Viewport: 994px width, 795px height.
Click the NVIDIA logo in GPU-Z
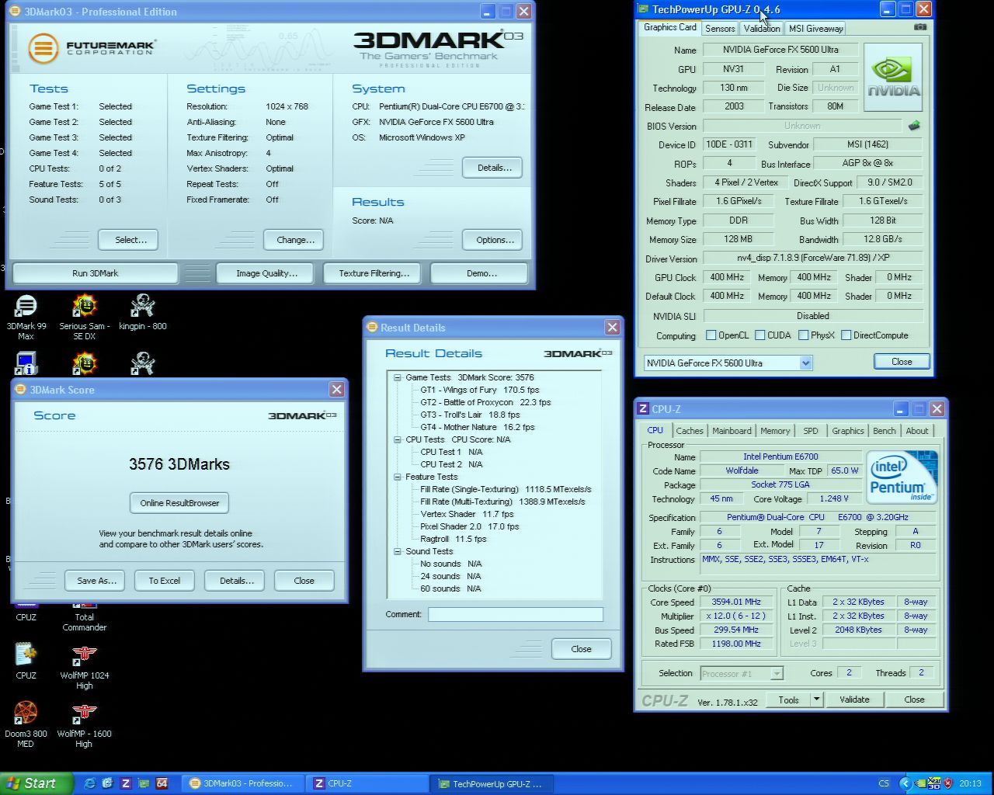(893, 77)
